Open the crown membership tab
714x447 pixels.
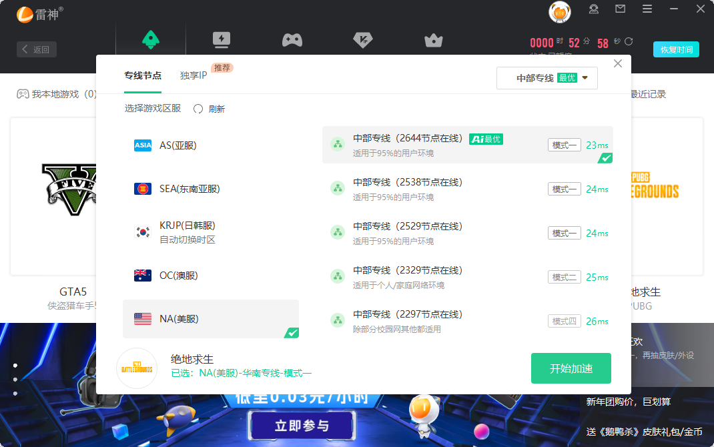coord(434,40)
